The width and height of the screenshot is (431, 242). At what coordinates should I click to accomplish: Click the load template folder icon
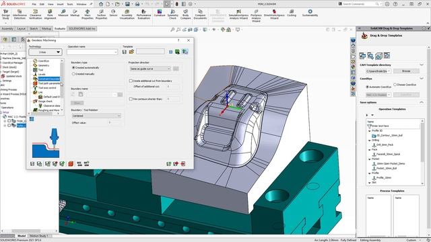point(131,52)
